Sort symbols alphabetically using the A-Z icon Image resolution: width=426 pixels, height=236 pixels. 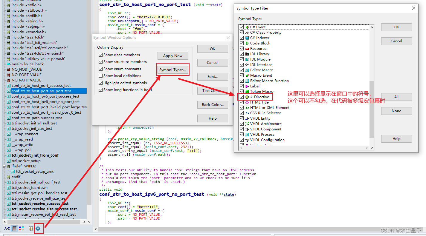click(7, 229)
